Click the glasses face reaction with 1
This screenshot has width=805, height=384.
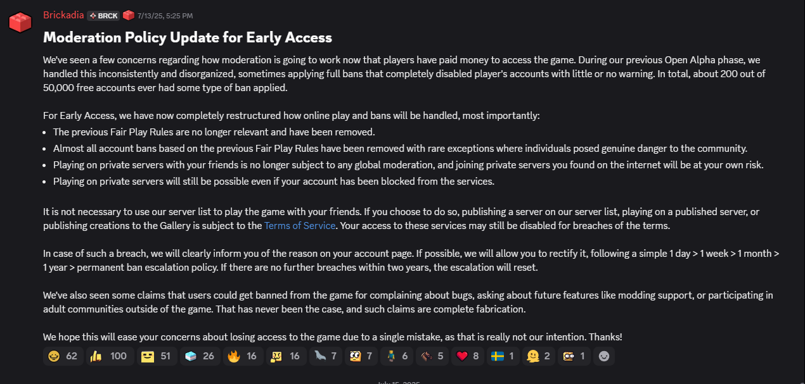pyautogui.click(x=574, y=356)
